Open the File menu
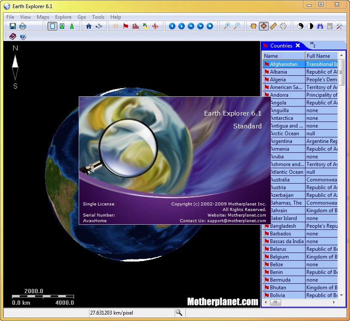Image resolution: width=350 pixels, height=321 pixels. (10, 17)
